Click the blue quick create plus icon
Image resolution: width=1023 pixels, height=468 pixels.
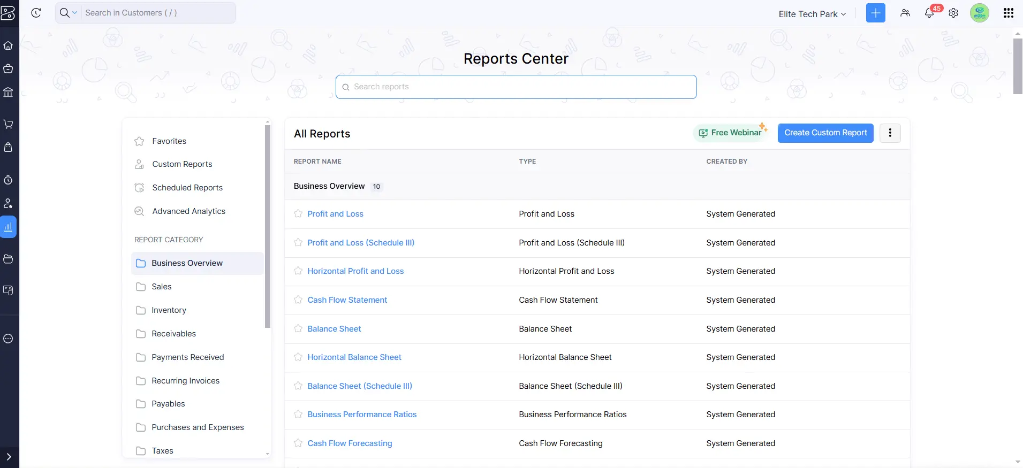pos(875,13)
